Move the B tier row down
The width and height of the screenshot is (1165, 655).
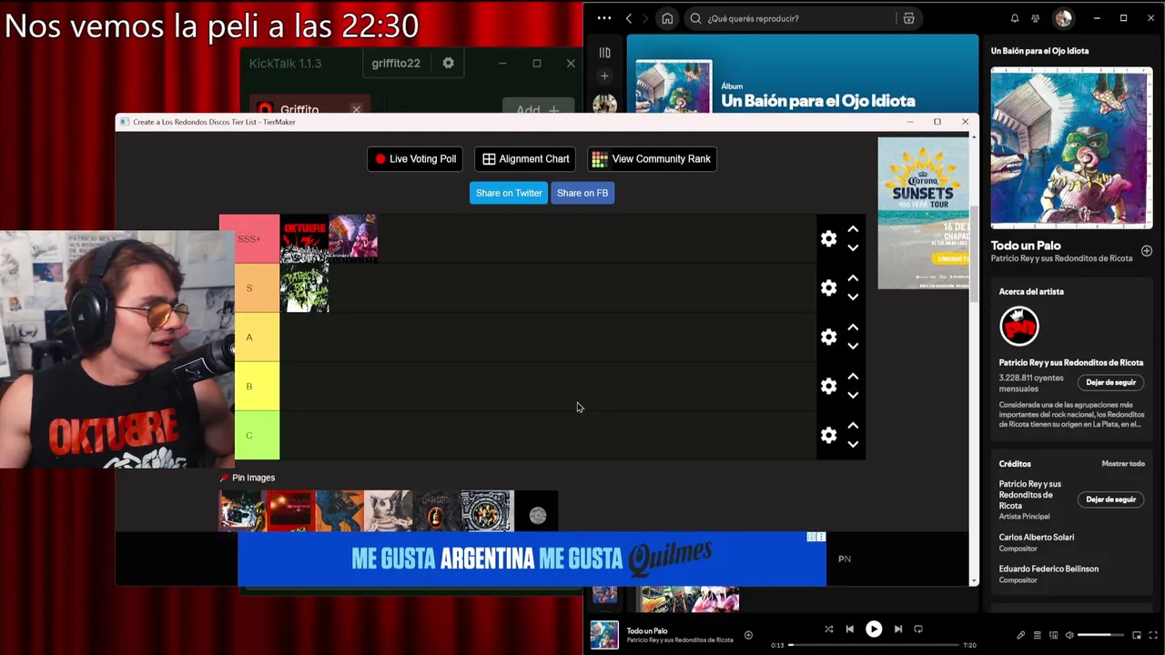pos(853,395)
